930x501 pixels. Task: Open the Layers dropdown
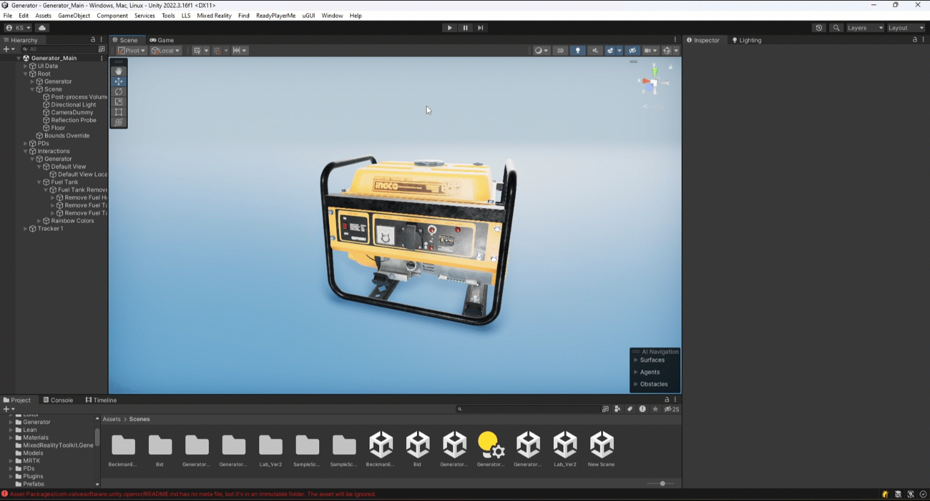pos(865,28)
